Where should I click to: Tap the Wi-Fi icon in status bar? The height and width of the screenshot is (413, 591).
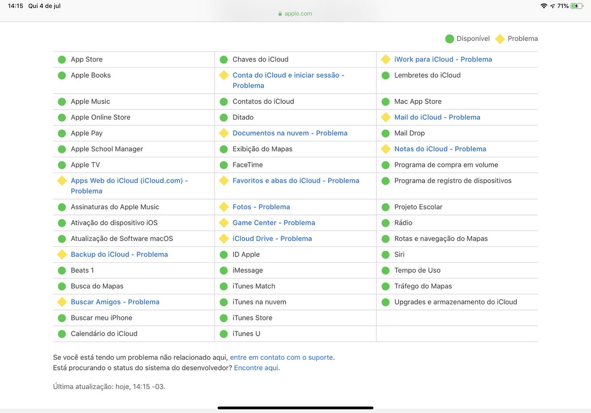point(544,6)
